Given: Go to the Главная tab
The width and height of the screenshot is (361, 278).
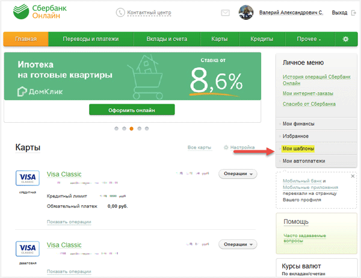Looking at the screenshot, I should coord(26,39).
